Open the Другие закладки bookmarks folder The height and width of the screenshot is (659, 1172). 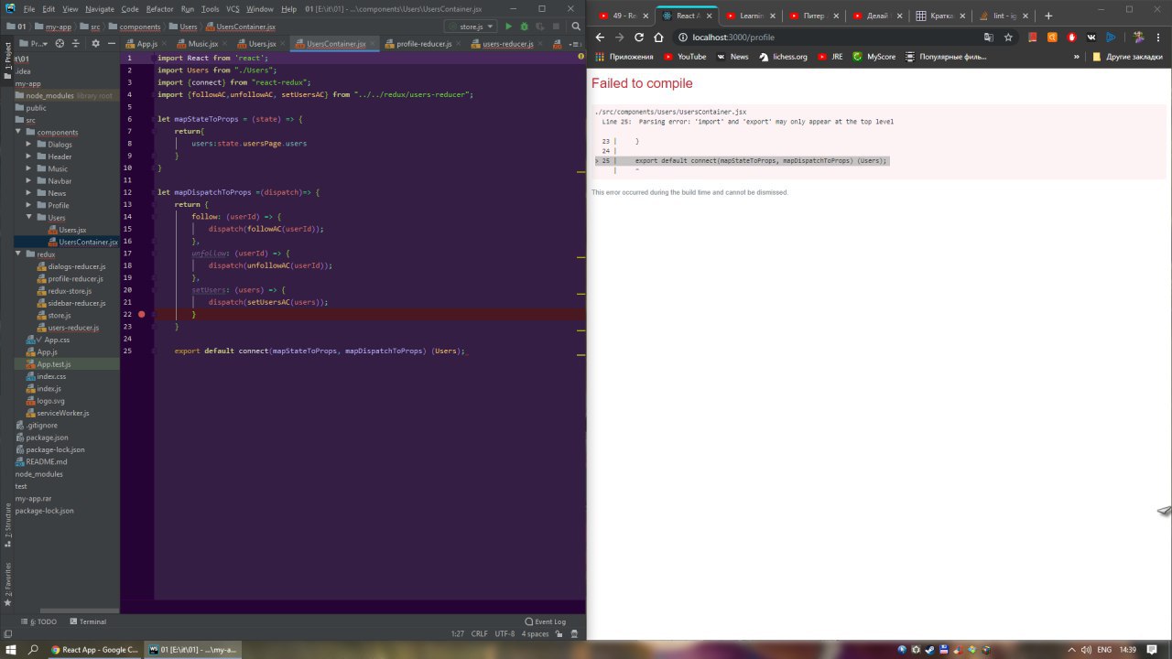point(1127,57)
